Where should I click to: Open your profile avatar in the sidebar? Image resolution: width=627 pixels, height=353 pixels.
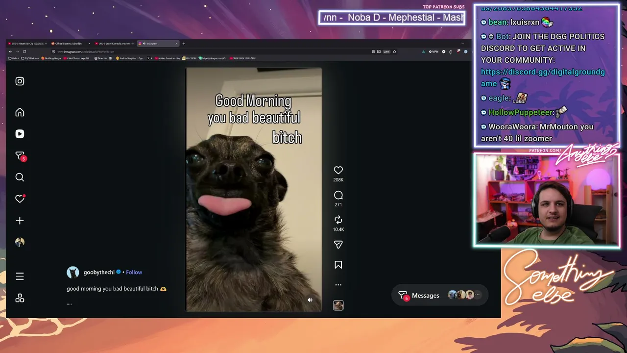(x=20, y=242)
